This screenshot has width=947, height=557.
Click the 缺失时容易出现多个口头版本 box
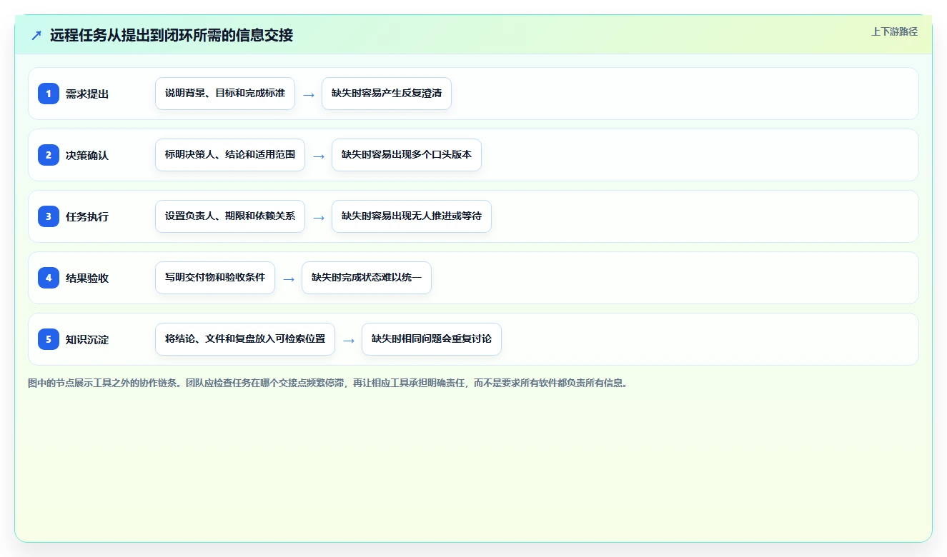coord(407,155)
